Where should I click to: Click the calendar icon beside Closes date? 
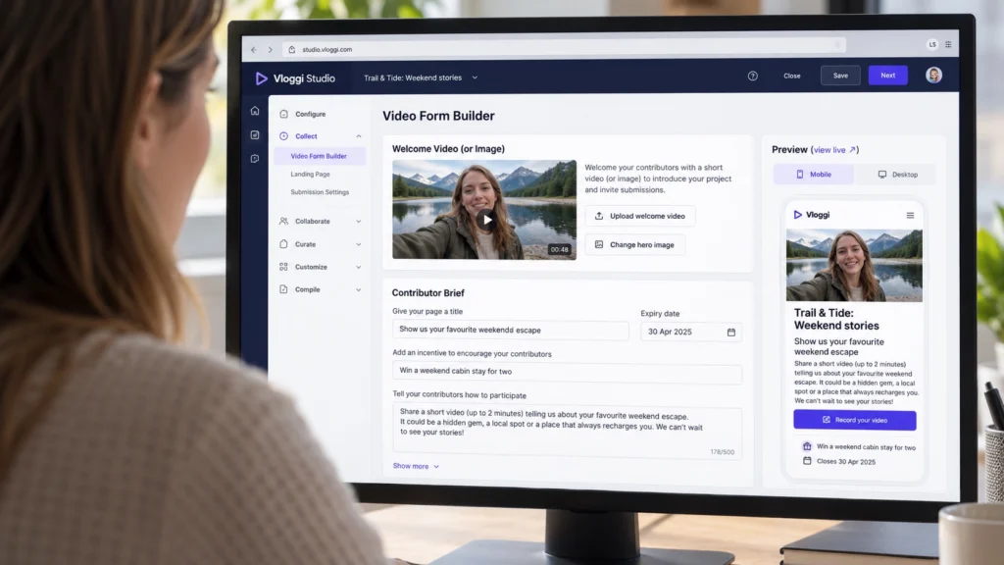click(x=807, y=461)
